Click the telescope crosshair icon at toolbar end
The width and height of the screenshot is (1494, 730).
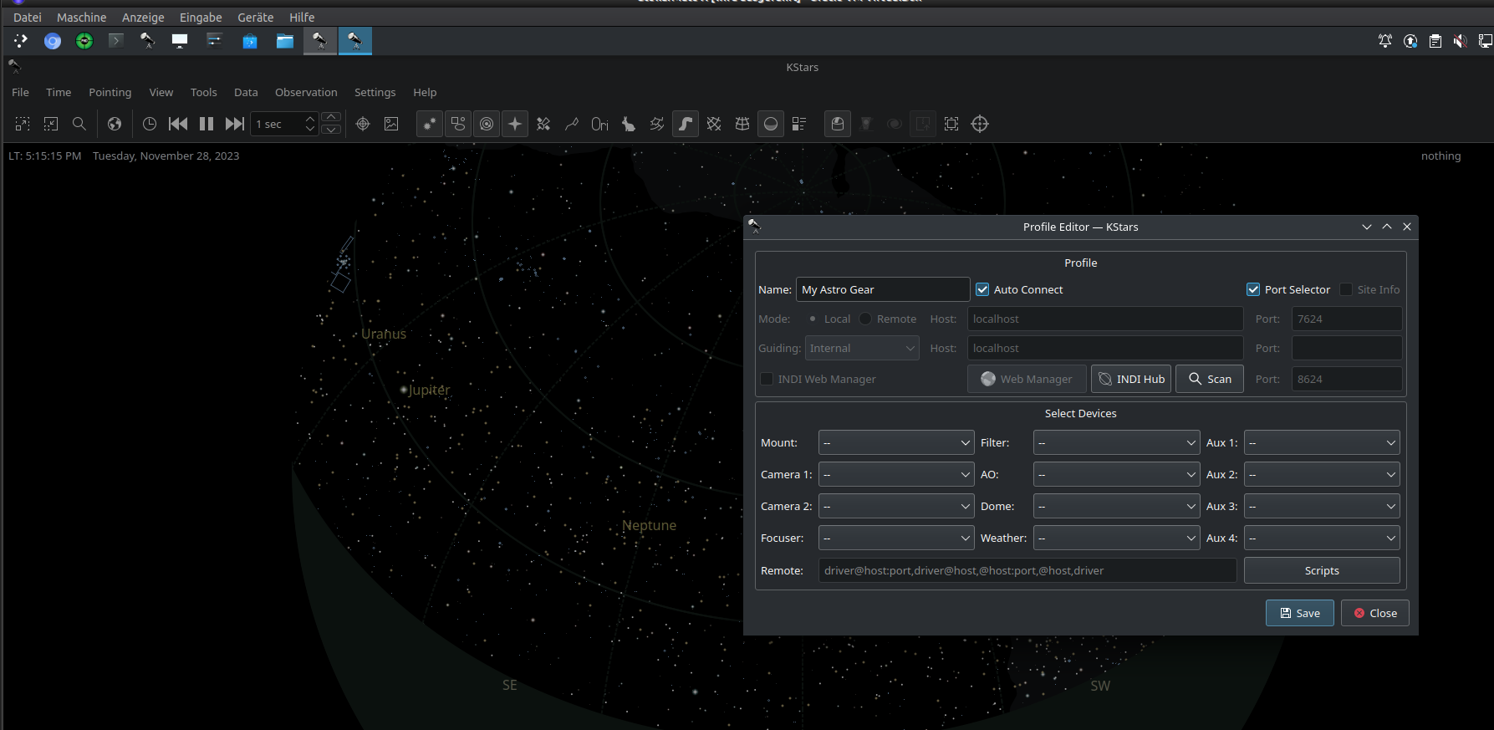[x=980, y=124]
